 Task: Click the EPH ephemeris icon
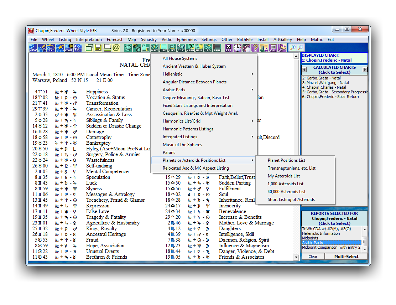point(217,47)
